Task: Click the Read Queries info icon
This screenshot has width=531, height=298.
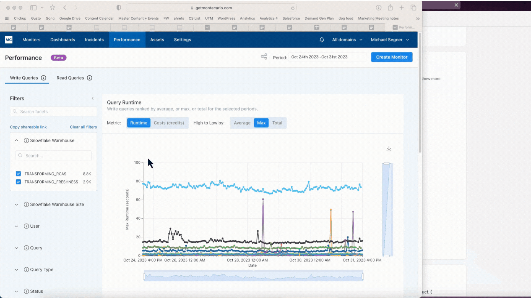Action: point(90,78)
